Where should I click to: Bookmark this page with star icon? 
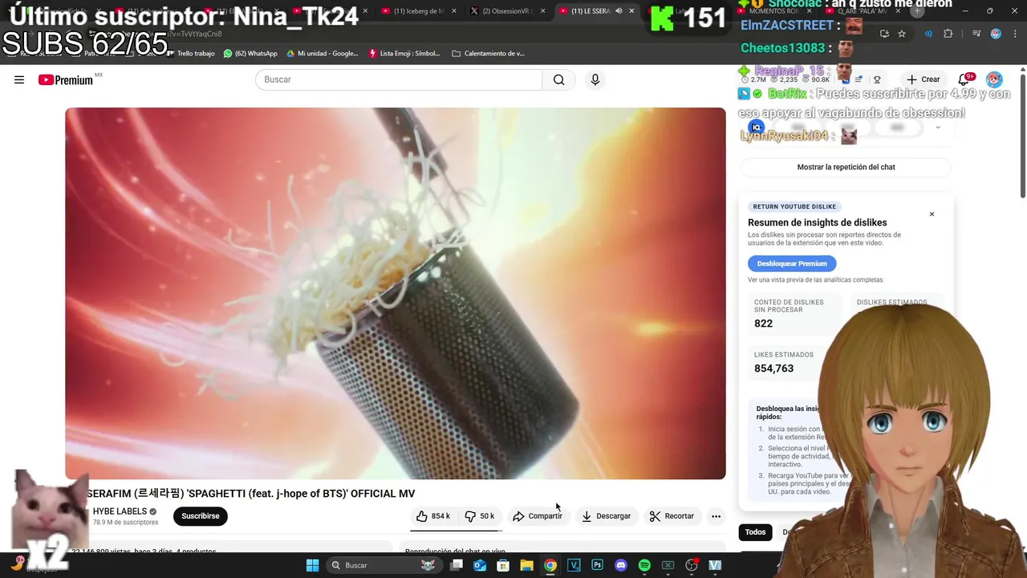(x=902, y=34)
